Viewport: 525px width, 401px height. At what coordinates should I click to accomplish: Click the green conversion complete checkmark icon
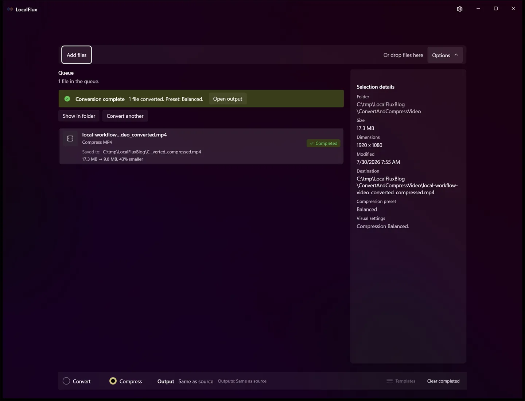coord(67,99)
